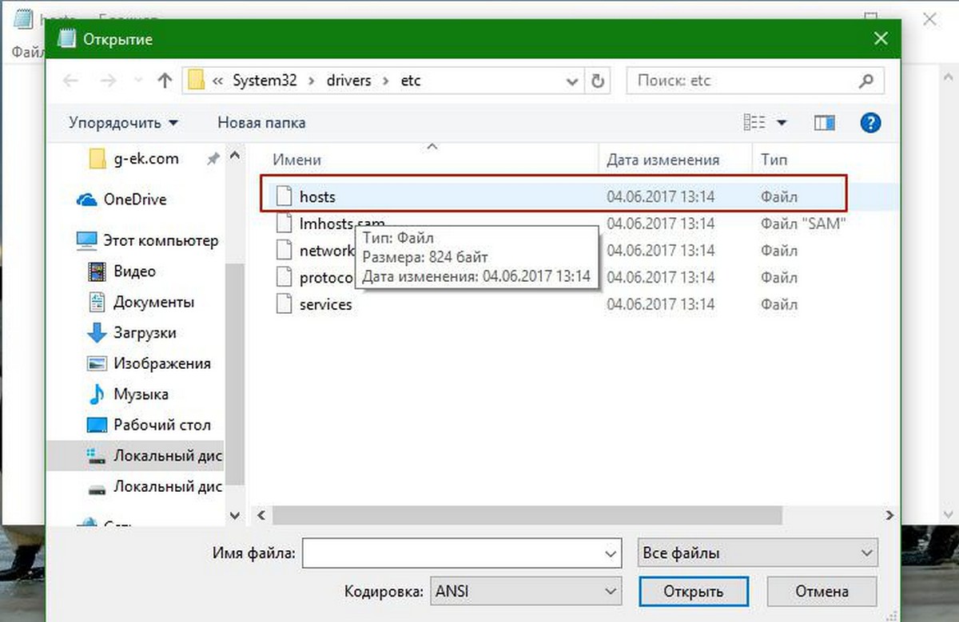Click the Отмена button
Screen dimensions: 959x622
(x=822, y=592)
